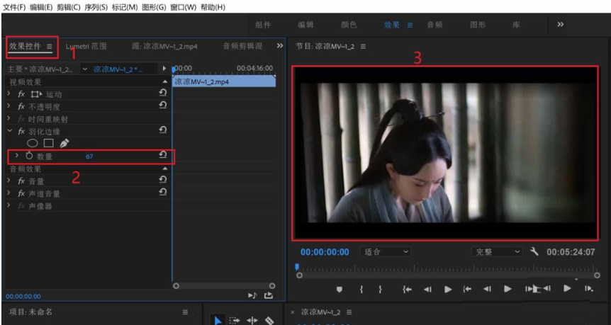The image size is (611, 325).
Task: Select the 运动 transform icon
Action: click(x=37, y=94)
